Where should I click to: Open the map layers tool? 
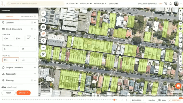(43, 41)
